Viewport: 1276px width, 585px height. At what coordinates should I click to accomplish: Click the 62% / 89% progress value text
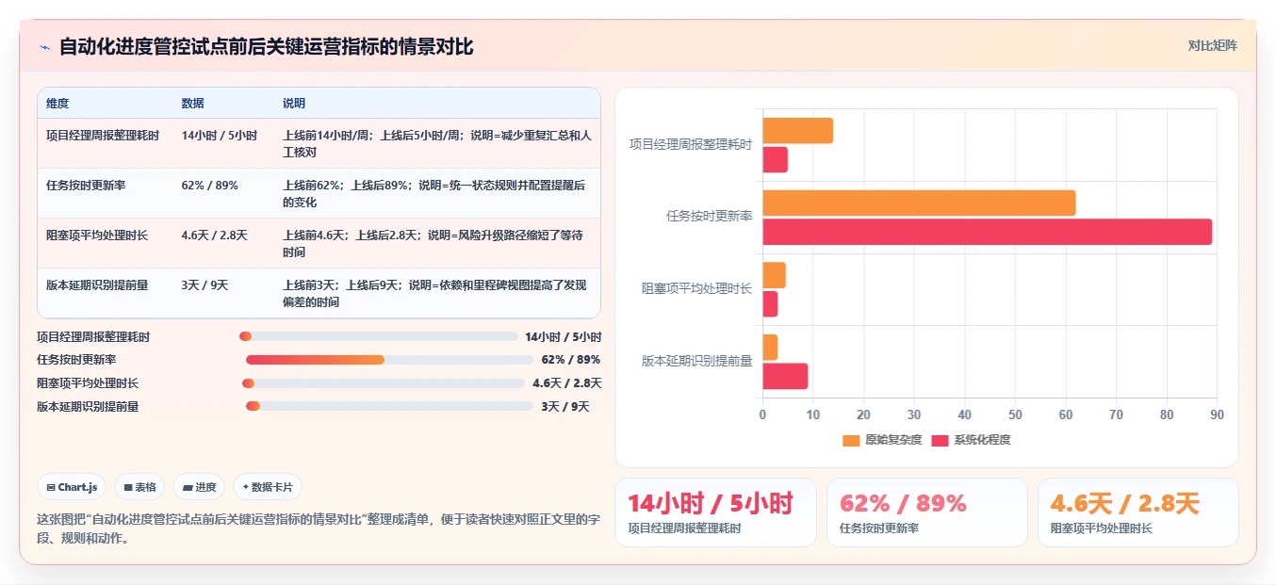(571, 360)
